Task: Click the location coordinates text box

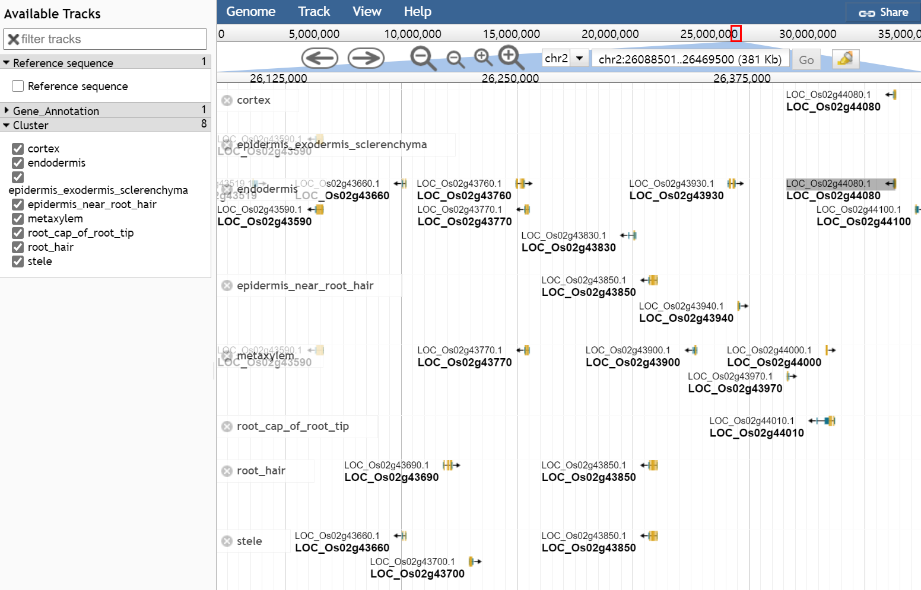Action: click(690, 59)
